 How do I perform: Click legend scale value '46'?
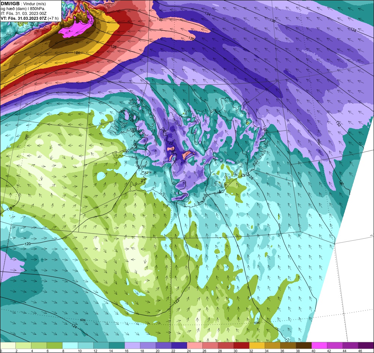click(360, 351)
